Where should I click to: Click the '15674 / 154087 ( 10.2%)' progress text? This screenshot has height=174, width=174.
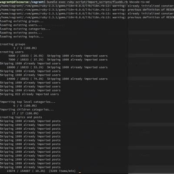click(26, 171)
